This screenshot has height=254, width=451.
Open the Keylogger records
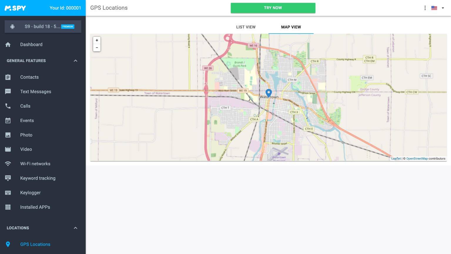[x=30, y=193]
